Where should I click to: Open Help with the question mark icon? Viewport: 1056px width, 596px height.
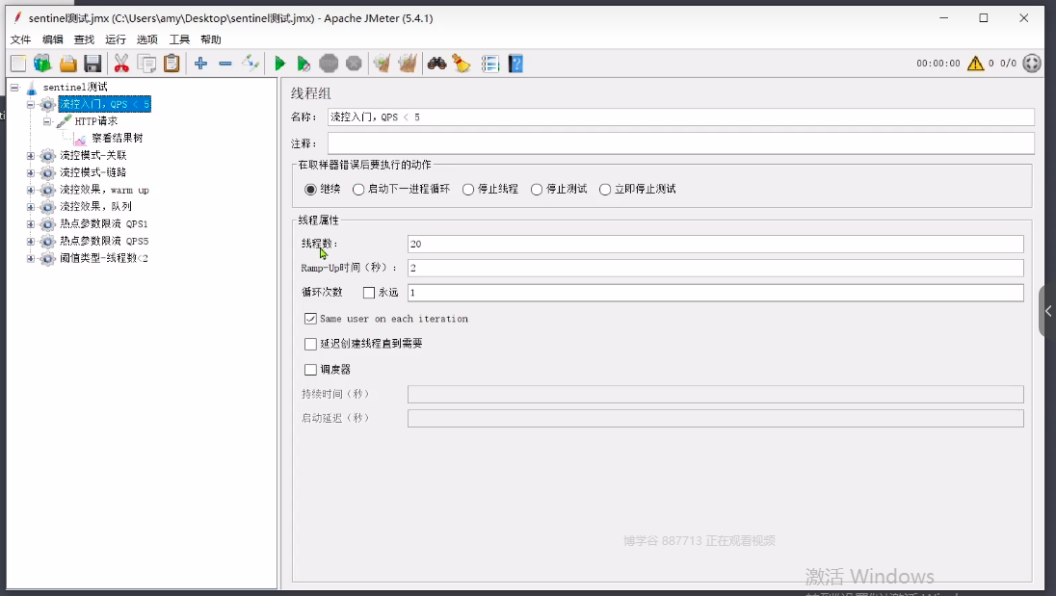click(x=515, y=64)
